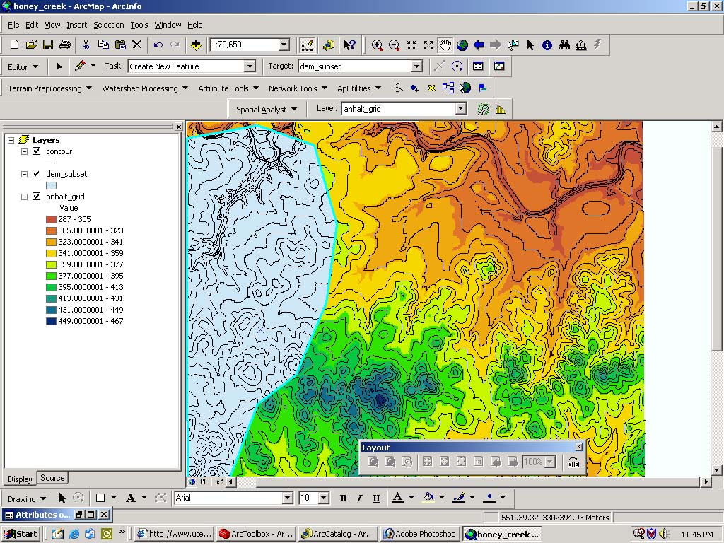Open the map scale 1:70,650 dropdown
This screenshot has width=724, height=543.
click(284, 45)
